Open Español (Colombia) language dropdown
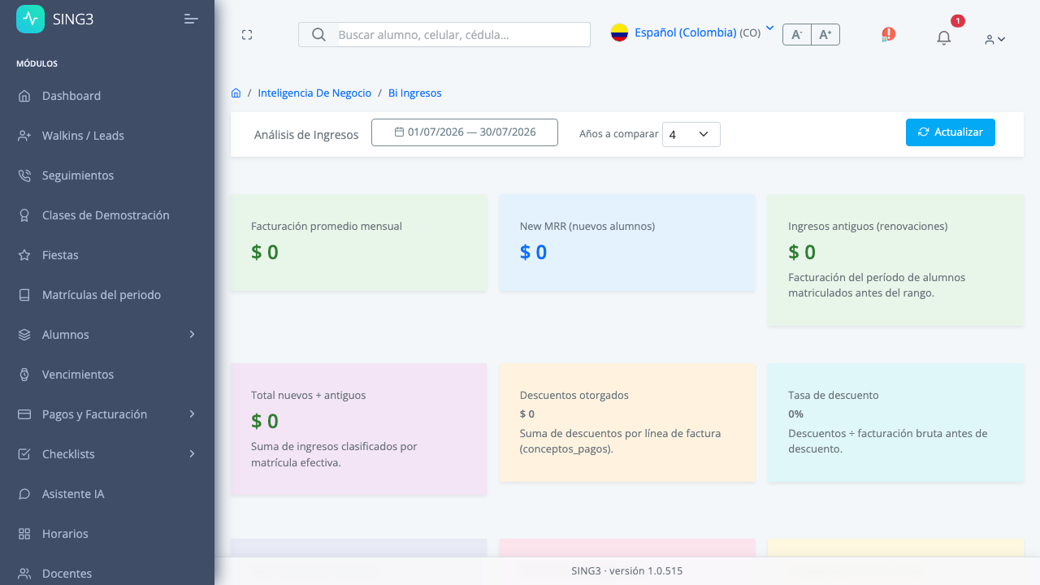This screenshot has height=585, width=1040. pyautogui.click(x=697, y=32)
